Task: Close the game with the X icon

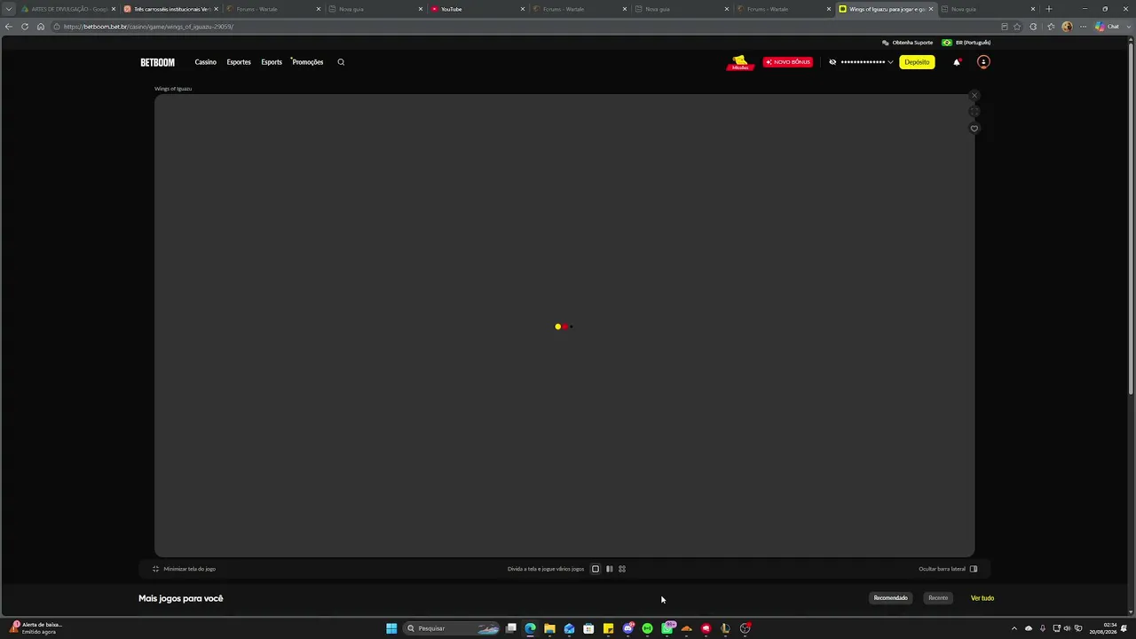Action: (x=974, y=96)
